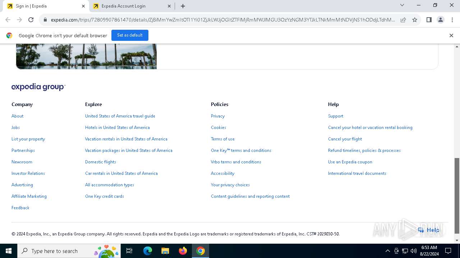Image resolution: width=460 pixels, height=258 pixels.
Task: Open International travel documents link
Action: pos(357,173)
